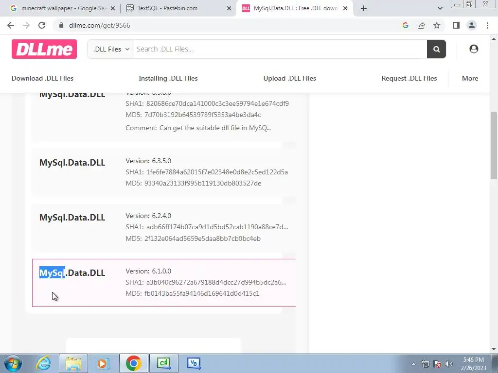
Task: Click text 'Version: 6.3.5.0'
Action: 148,161
